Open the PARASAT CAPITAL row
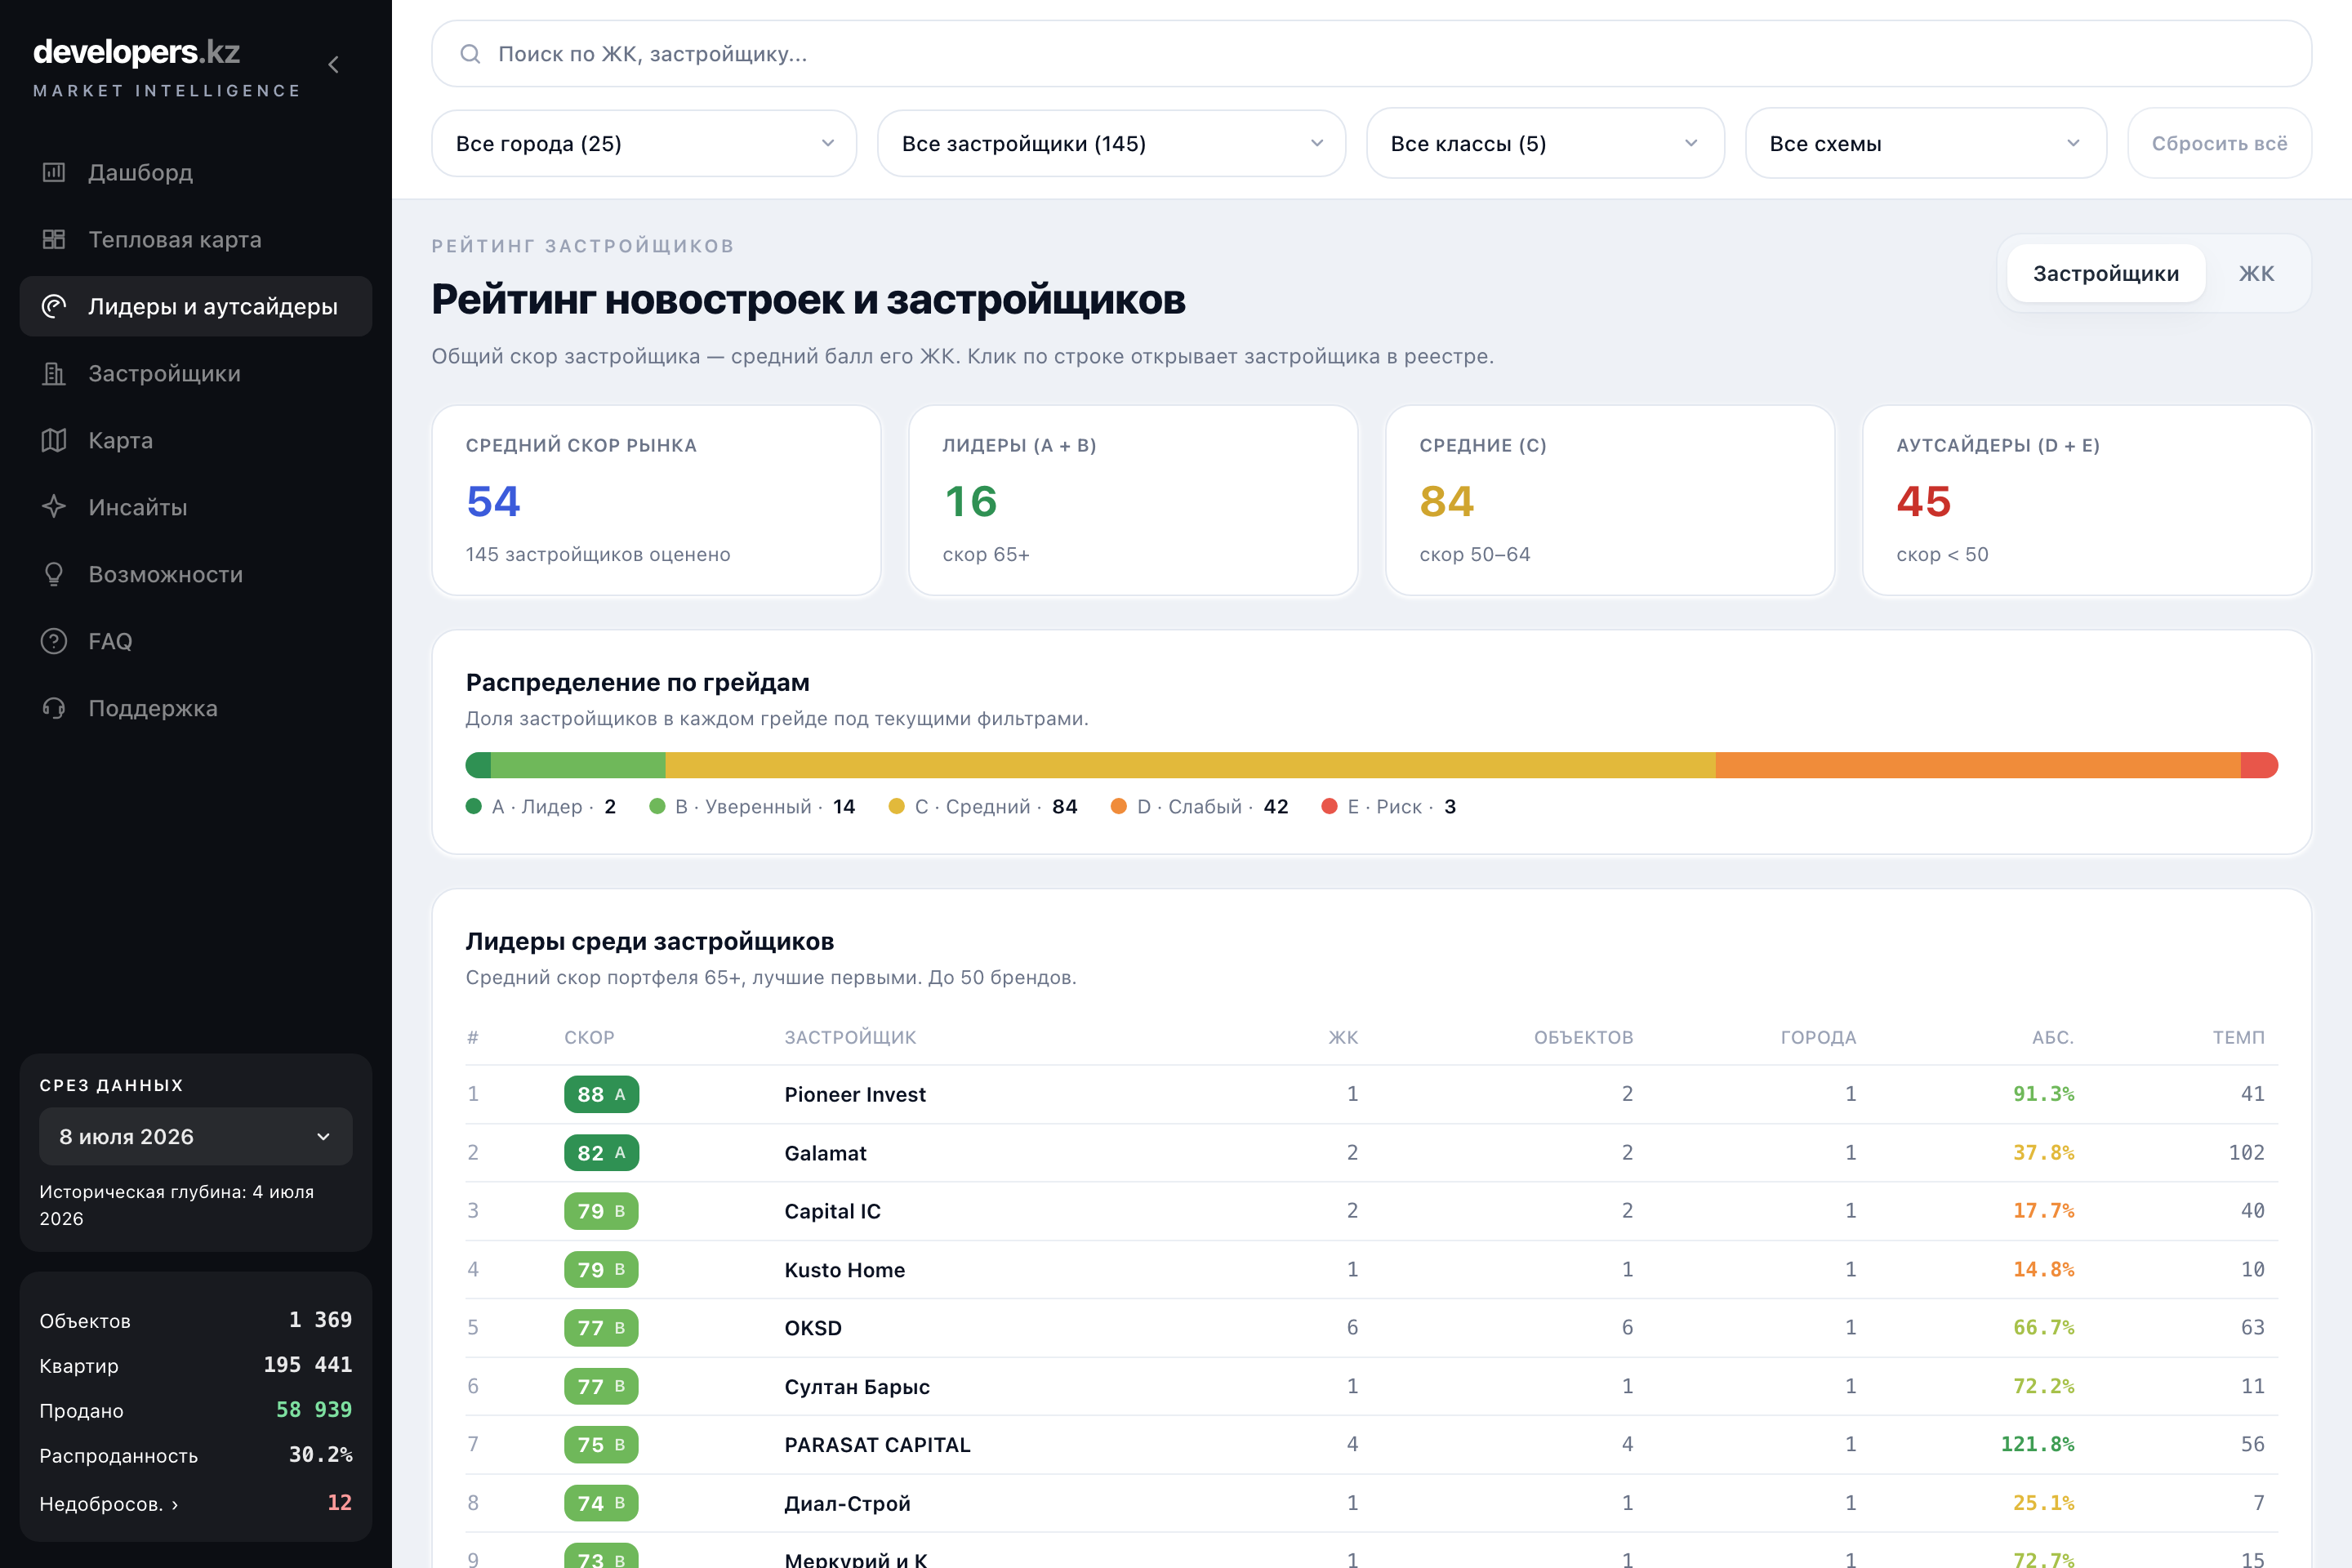Image resolution: width=2352 pixels, height=1568 pixels. (1371, 1444)
